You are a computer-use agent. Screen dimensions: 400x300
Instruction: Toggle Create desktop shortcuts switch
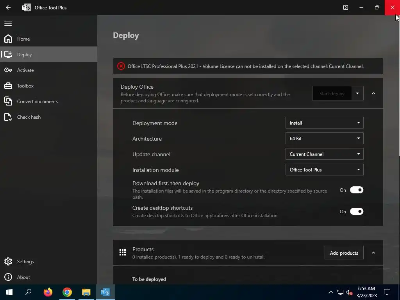(x=356, y=211)
